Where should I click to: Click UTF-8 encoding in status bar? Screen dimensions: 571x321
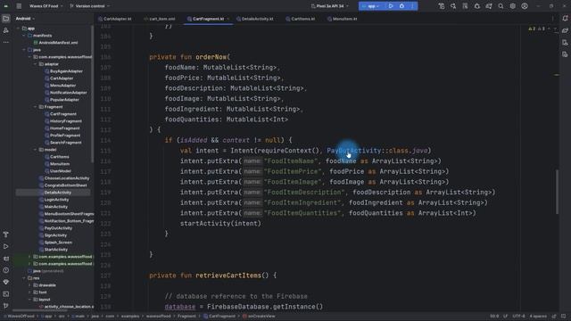pos(518,317)
